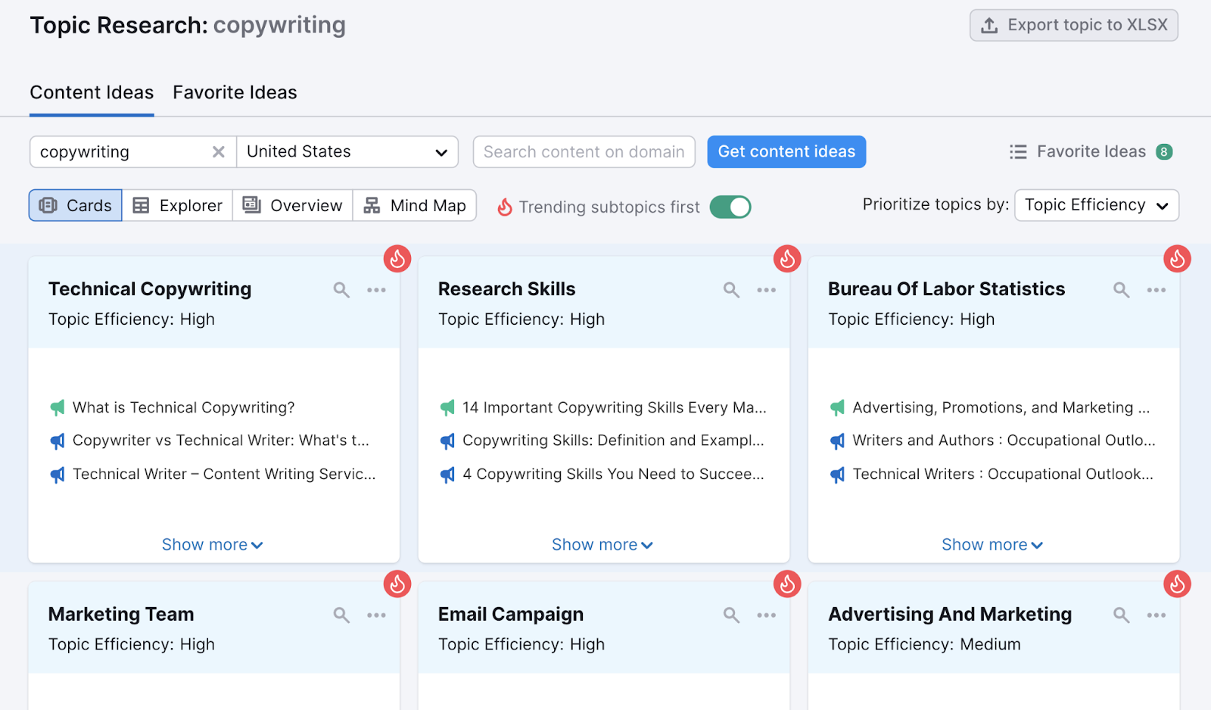The height and width of the screenshot is (710, 1211).
Task: Open more options on Advertising And Marketing card
Action: (x=1157, y=615)
